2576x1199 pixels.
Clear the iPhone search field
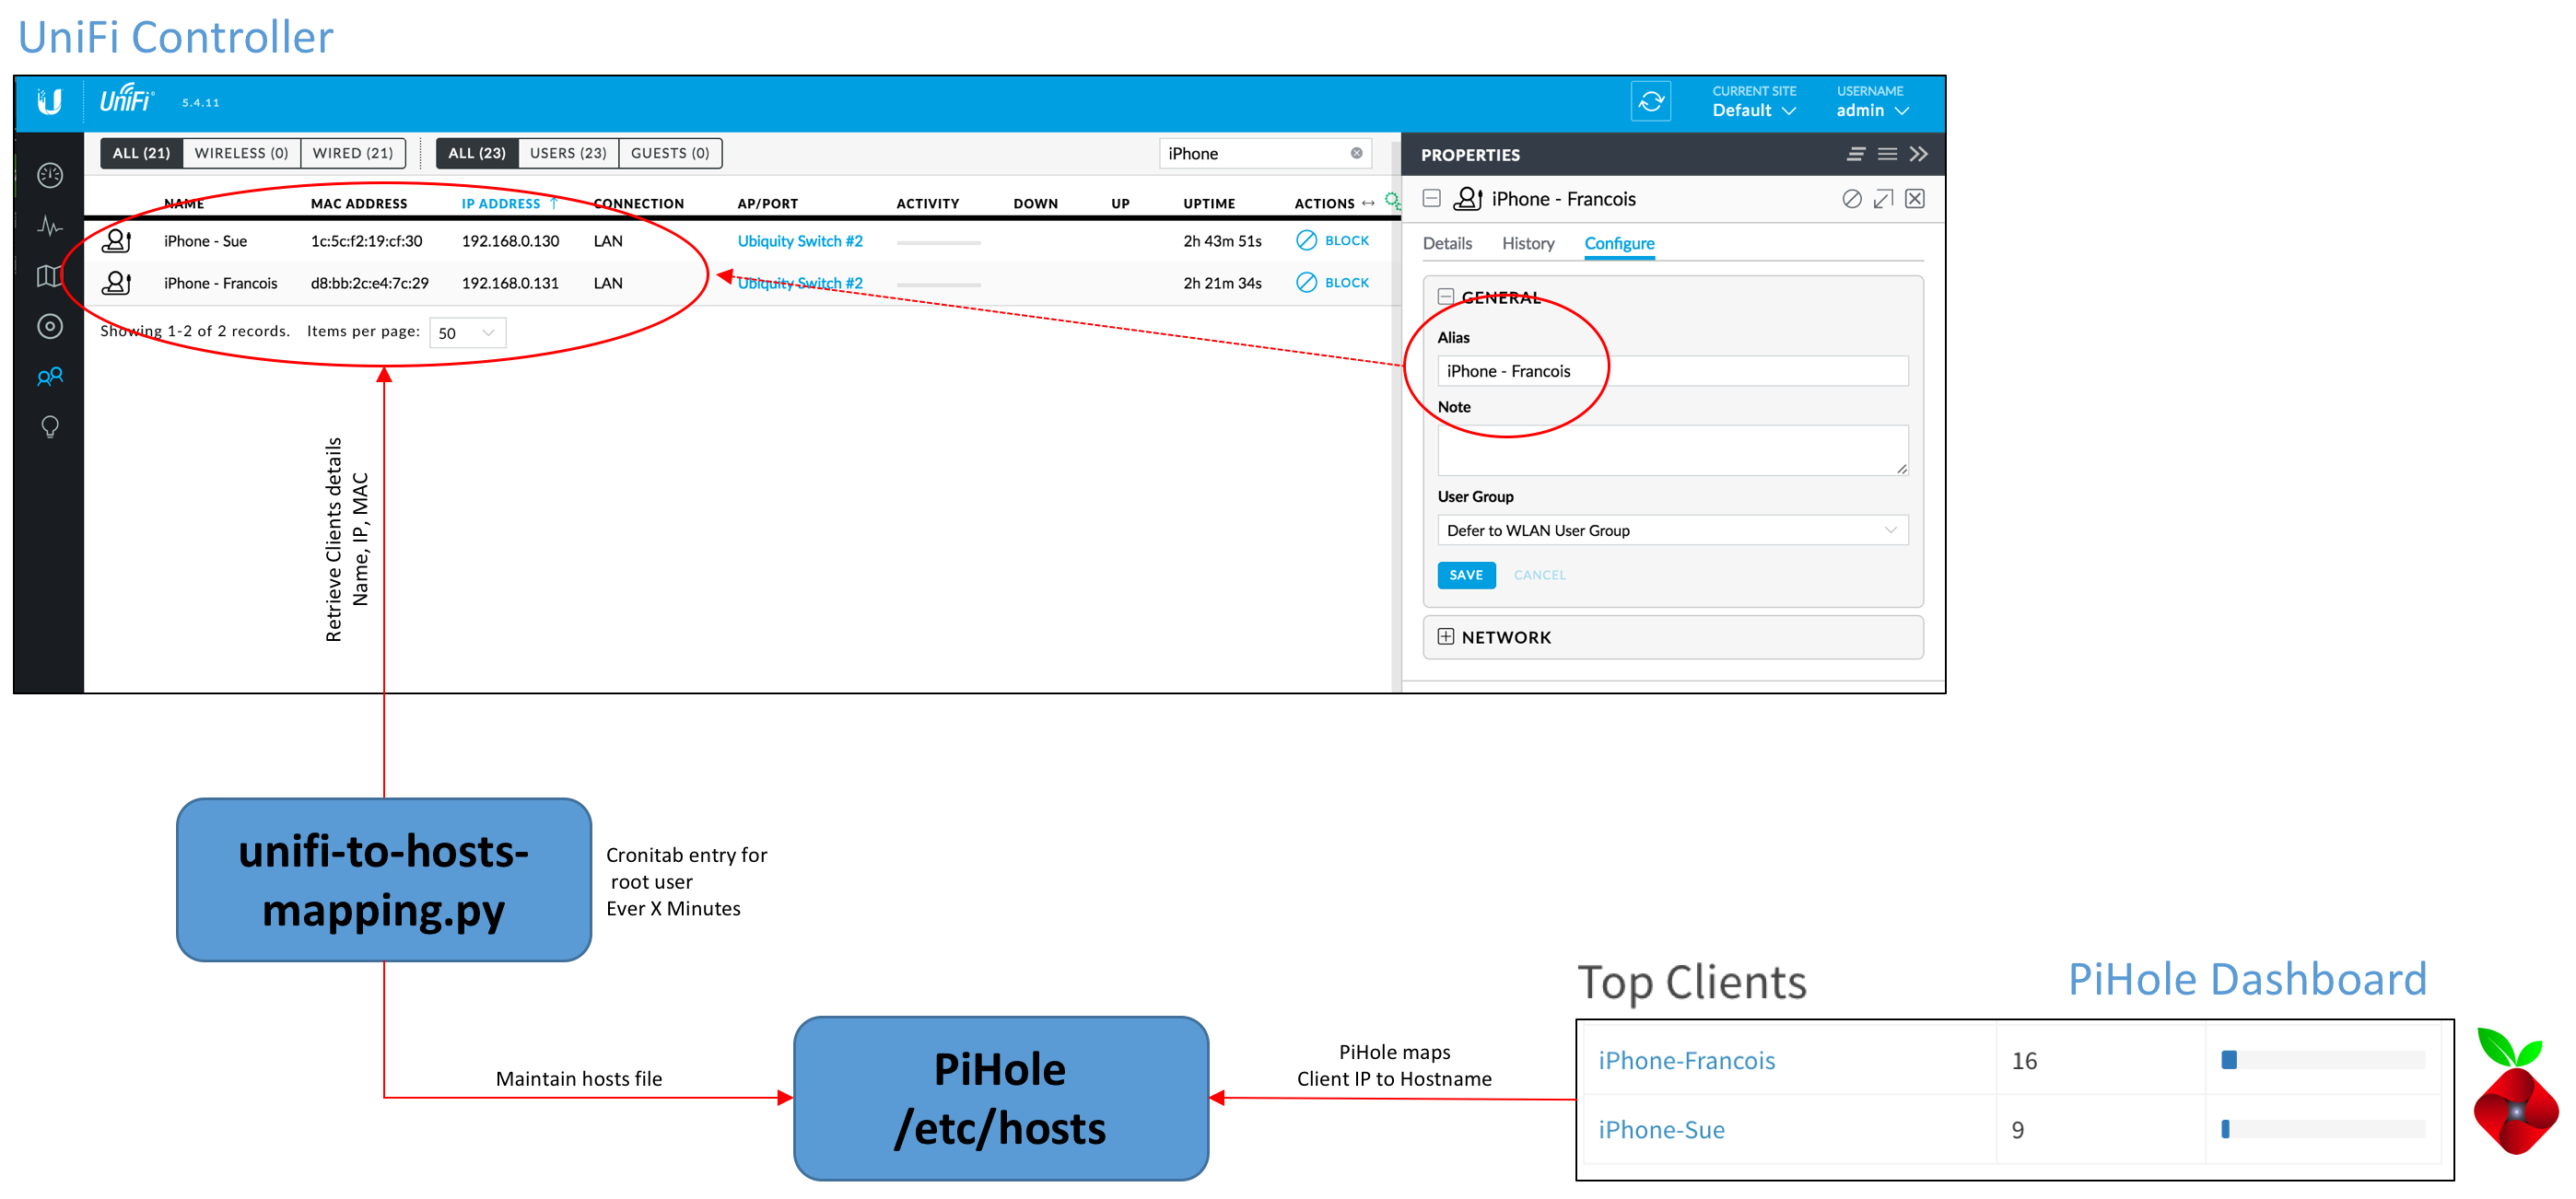[x=1356, y=153]
